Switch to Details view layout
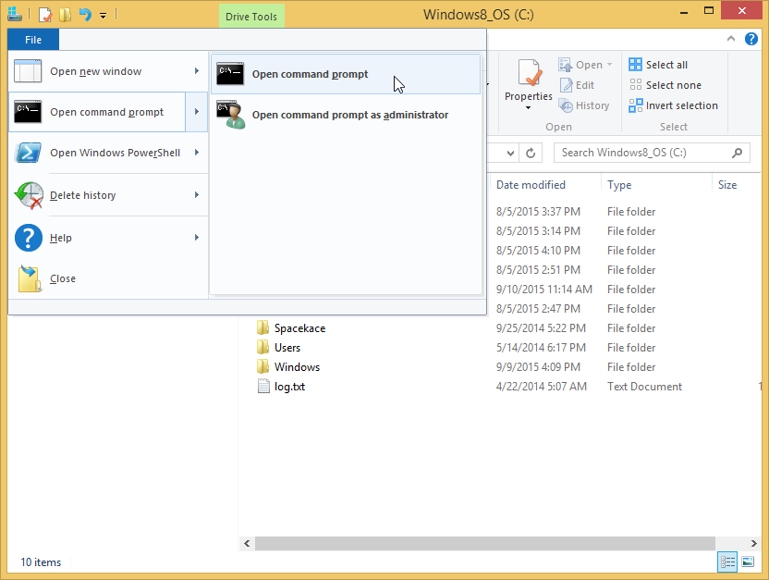 pyautogui.click(x=727, y=561)
